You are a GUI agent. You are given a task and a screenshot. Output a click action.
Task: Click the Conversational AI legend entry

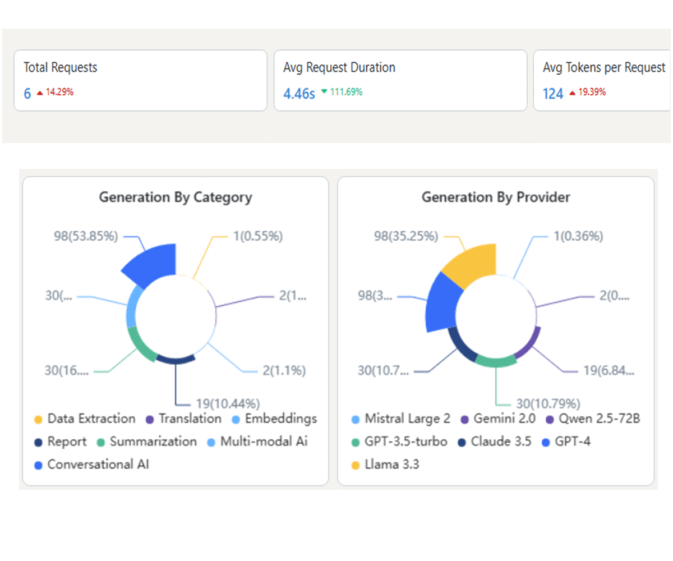pos(91,465)
